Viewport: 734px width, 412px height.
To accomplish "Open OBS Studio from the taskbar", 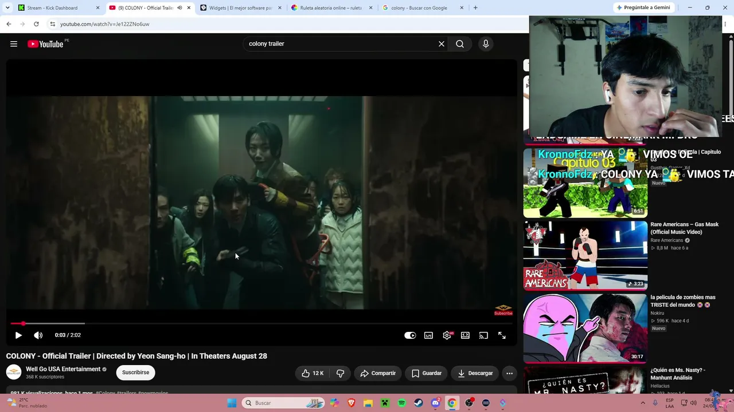I will (469, 403).
